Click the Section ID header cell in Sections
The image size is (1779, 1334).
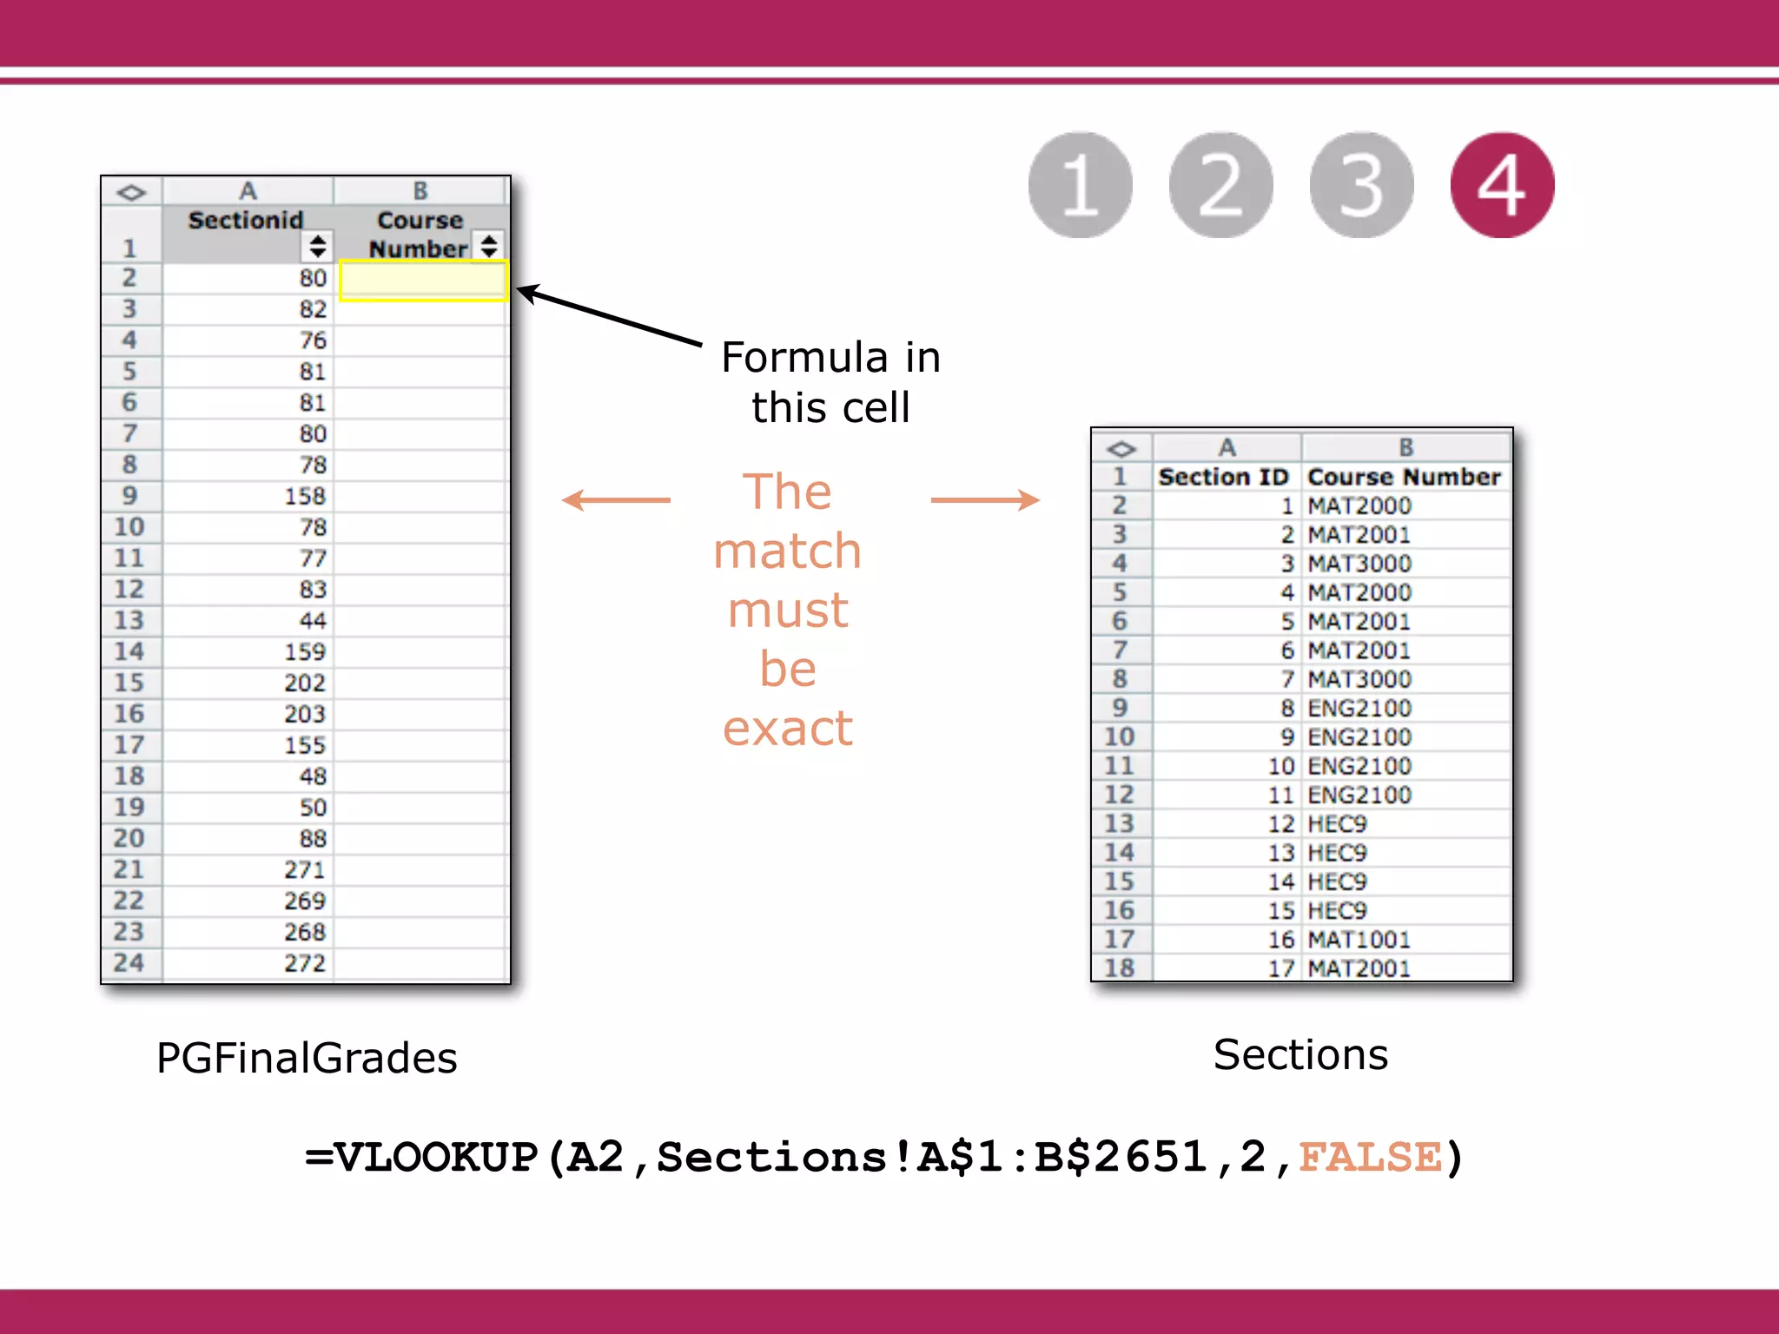(x=1227, y=477)
